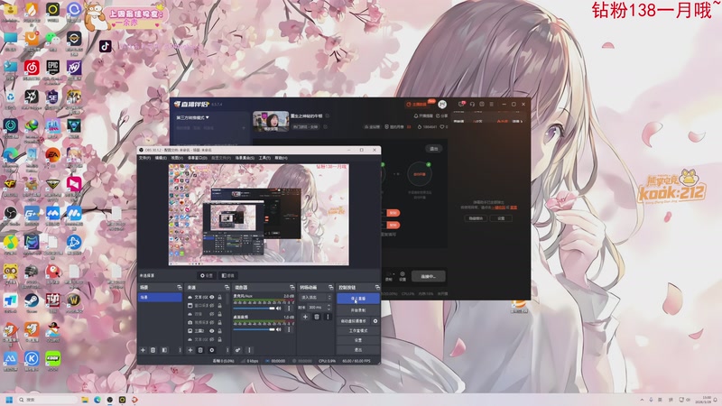722x406 pixels.
Task: Click 开始录制 start recording button in OBS
Action: [357, 310]
